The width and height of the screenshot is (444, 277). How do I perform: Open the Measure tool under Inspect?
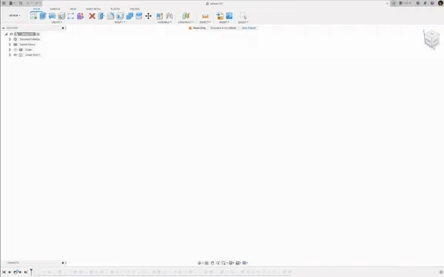click(205, 16)
